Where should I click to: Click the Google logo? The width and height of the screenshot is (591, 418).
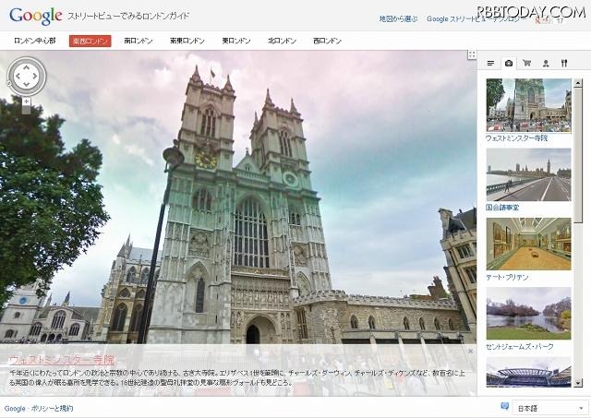pyautogui.click(x=36, y=16)
